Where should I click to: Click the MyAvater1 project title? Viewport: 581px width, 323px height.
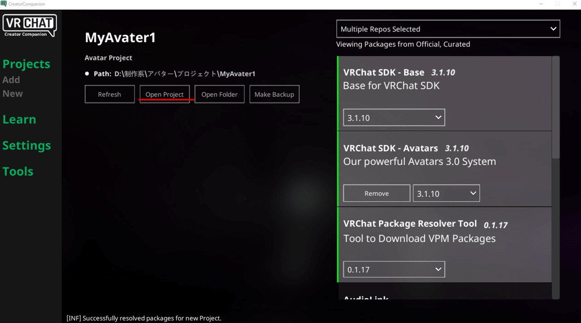(121, 38)
